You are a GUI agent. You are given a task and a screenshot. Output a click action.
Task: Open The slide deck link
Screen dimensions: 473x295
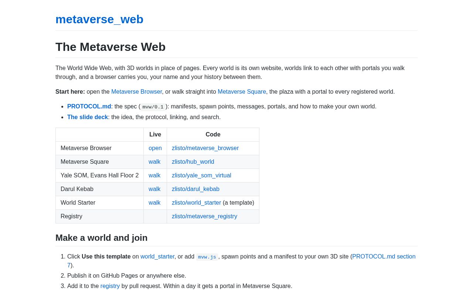click(88, 117)
